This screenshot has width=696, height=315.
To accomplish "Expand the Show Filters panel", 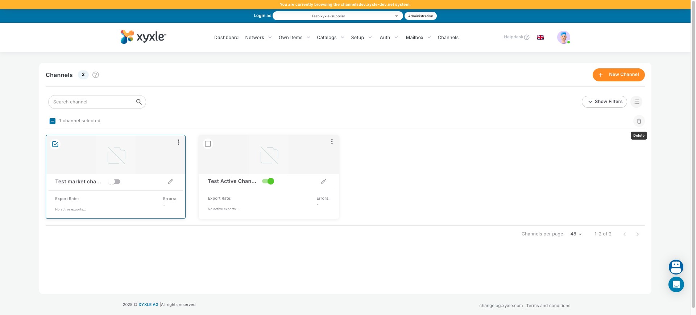I will pos(604,102).
